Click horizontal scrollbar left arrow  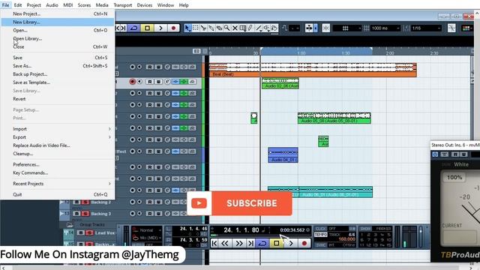(x=3, y=268)
